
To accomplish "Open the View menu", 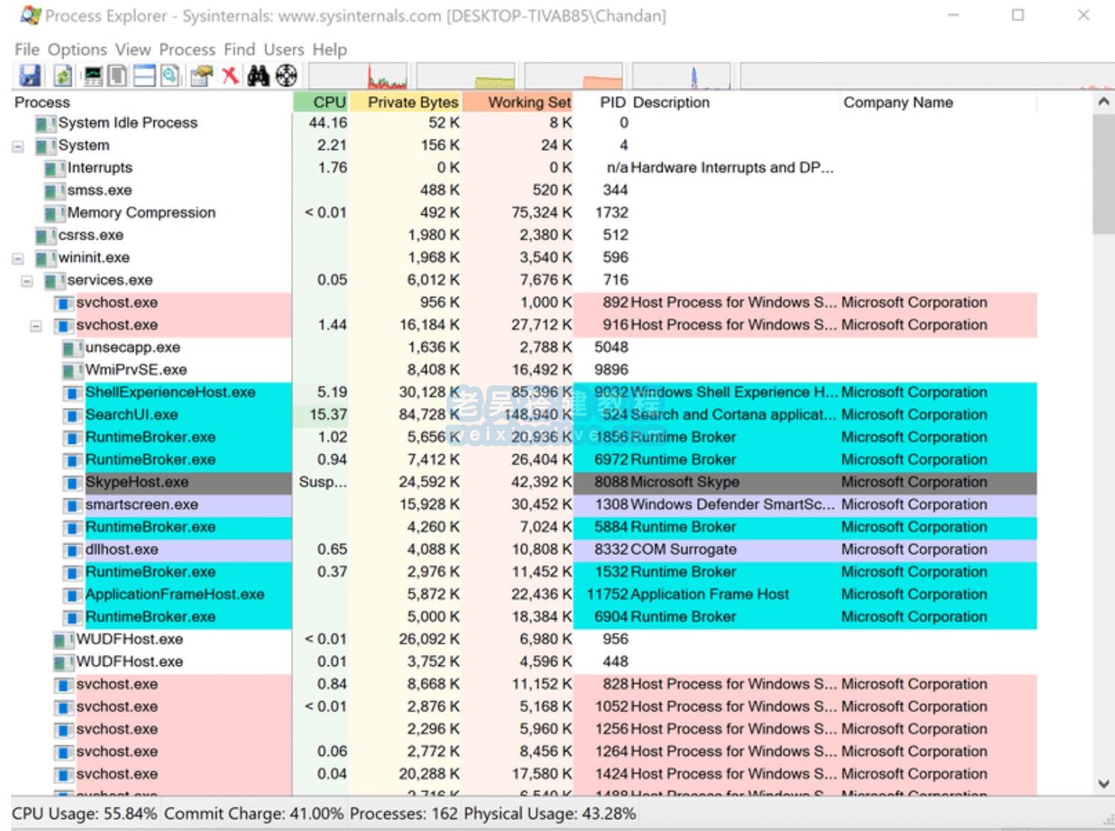I will (x=133, y=49).
